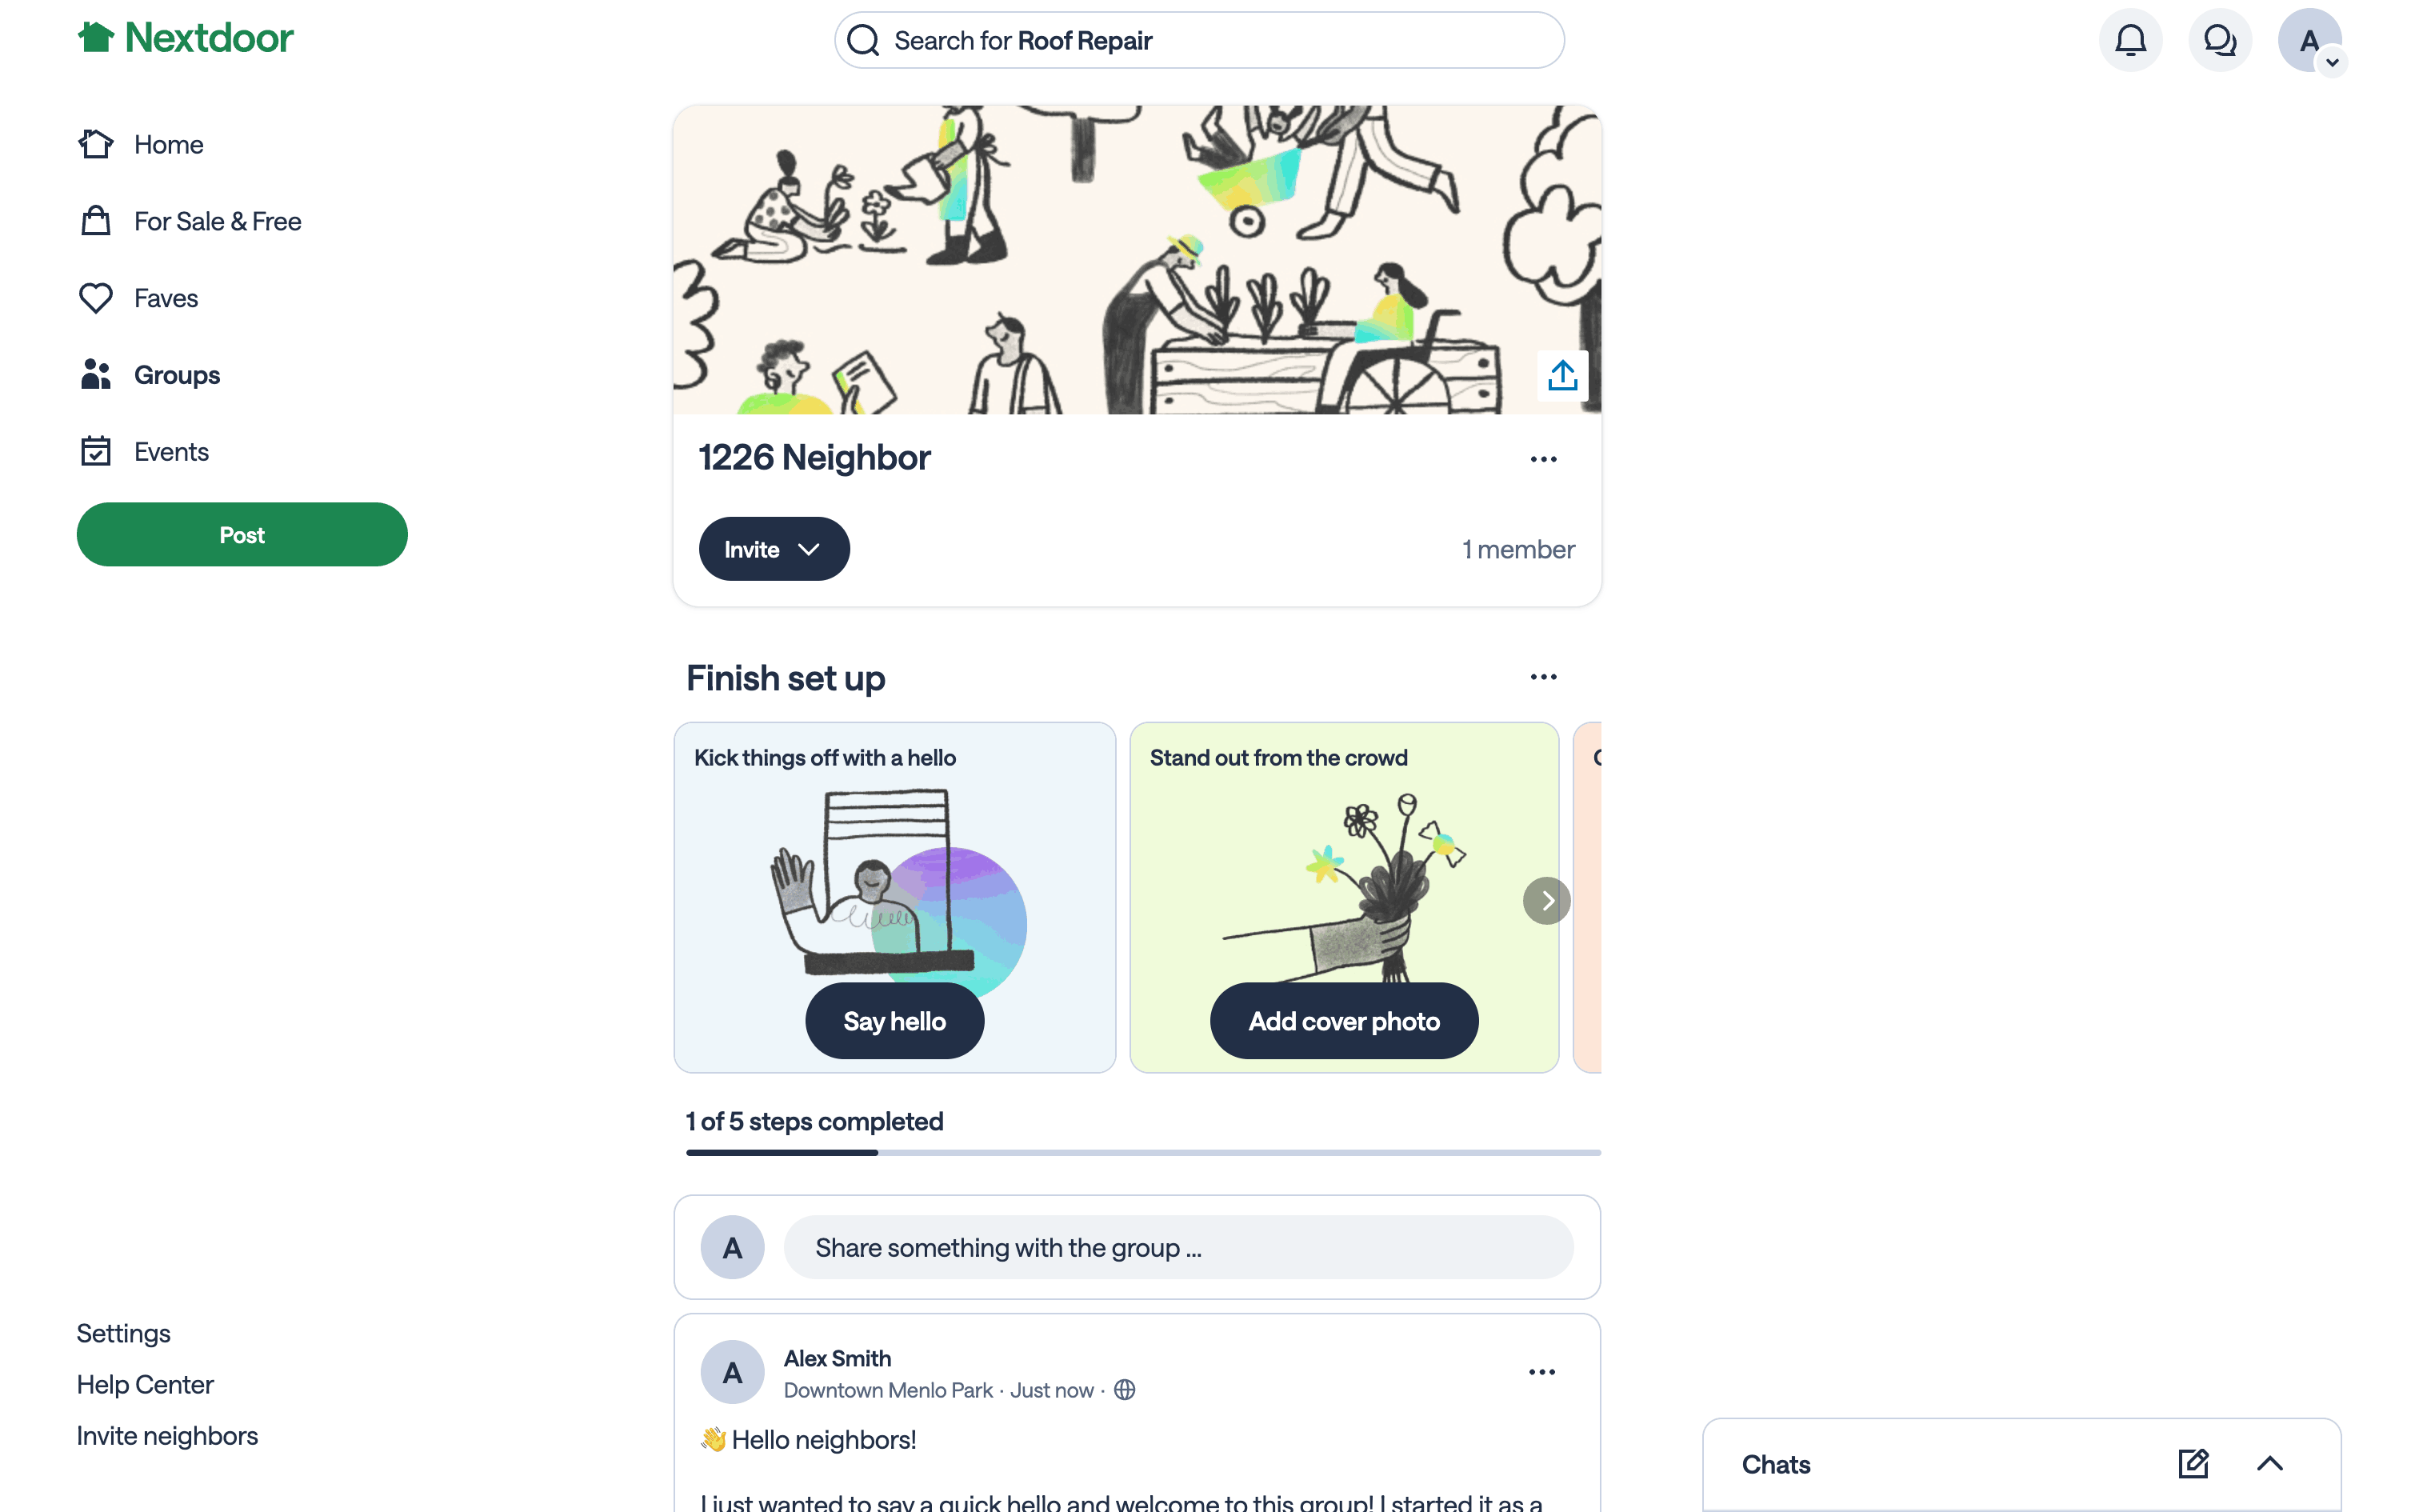
Task: Expand the Invite dropdown button
Action: [x=774, y=549]
